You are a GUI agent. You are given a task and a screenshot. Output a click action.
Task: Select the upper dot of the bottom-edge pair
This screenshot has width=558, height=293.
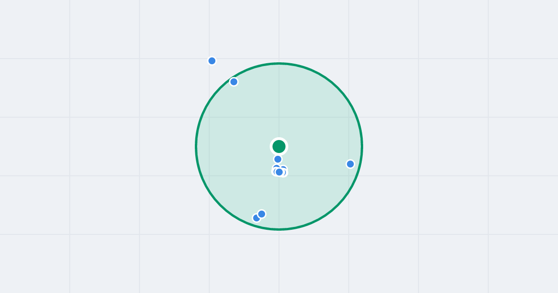pos(262,214)
